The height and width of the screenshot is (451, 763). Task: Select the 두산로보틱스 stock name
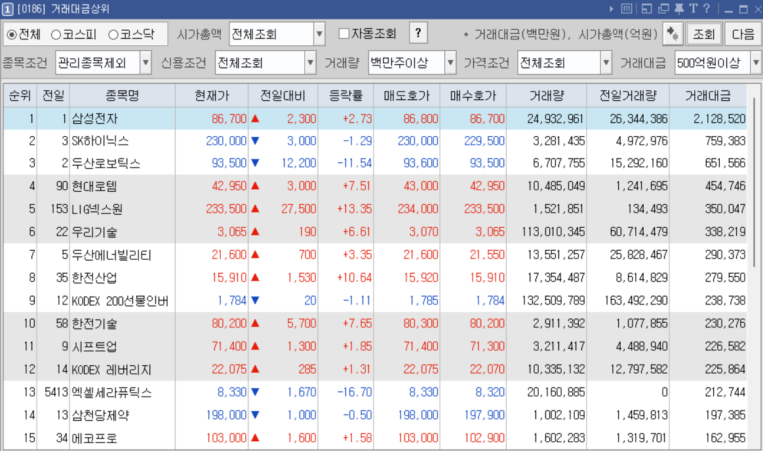point(106,163)
